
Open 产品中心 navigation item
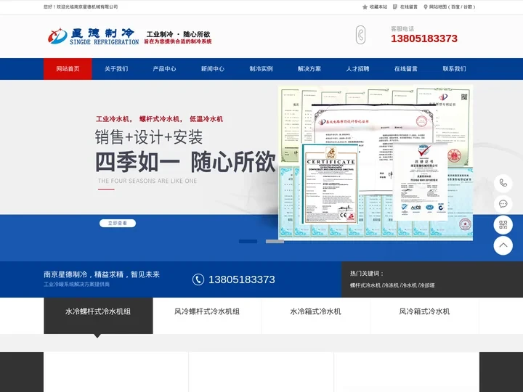coord(164,69)
